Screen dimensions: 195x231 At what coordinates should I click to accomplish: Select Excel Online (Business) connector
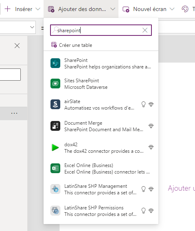(x=101, y=169)
